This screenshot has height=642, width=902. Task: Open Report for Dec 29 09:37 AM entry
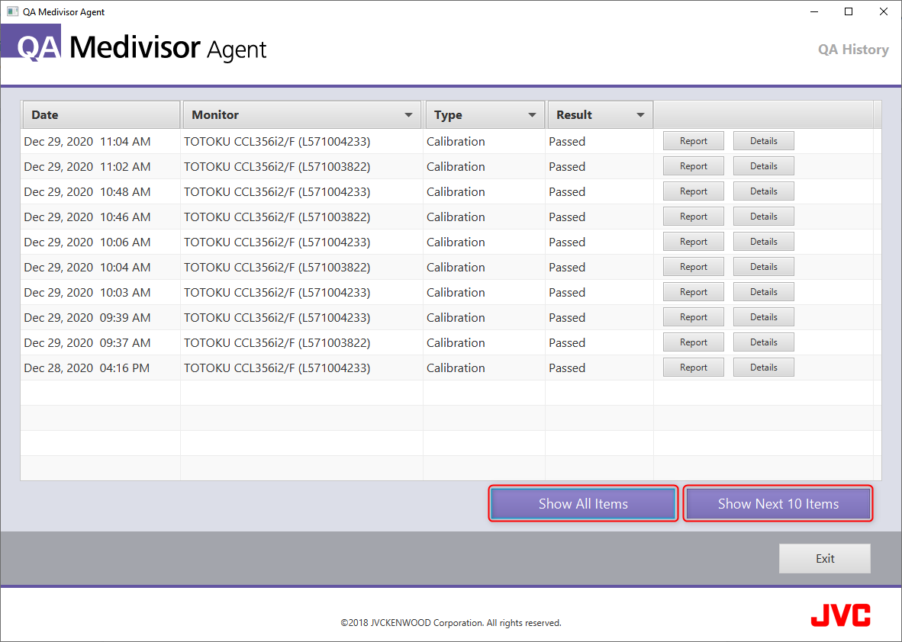pyautogui.click(x=693, y=342)
